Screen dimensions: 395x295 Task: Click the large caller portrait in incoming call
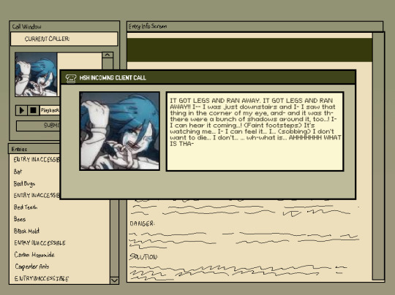click(119, 131)
